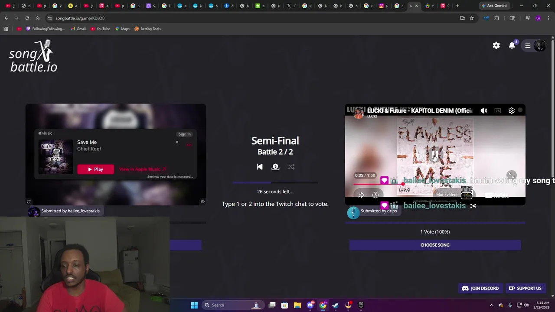Image resolution: width=555 pixels, height=312 pixels.
Task: Play Save Me in Apple Music
Action: point(95,169)
